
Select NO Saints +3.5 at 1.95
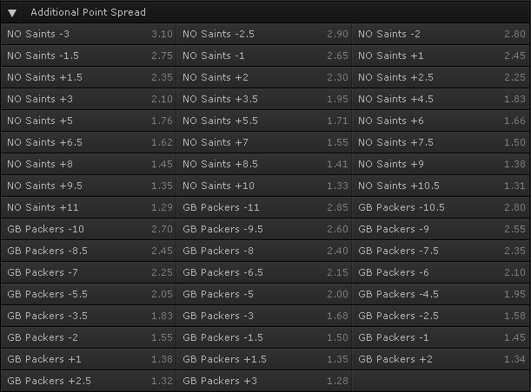tap(264, 99)
